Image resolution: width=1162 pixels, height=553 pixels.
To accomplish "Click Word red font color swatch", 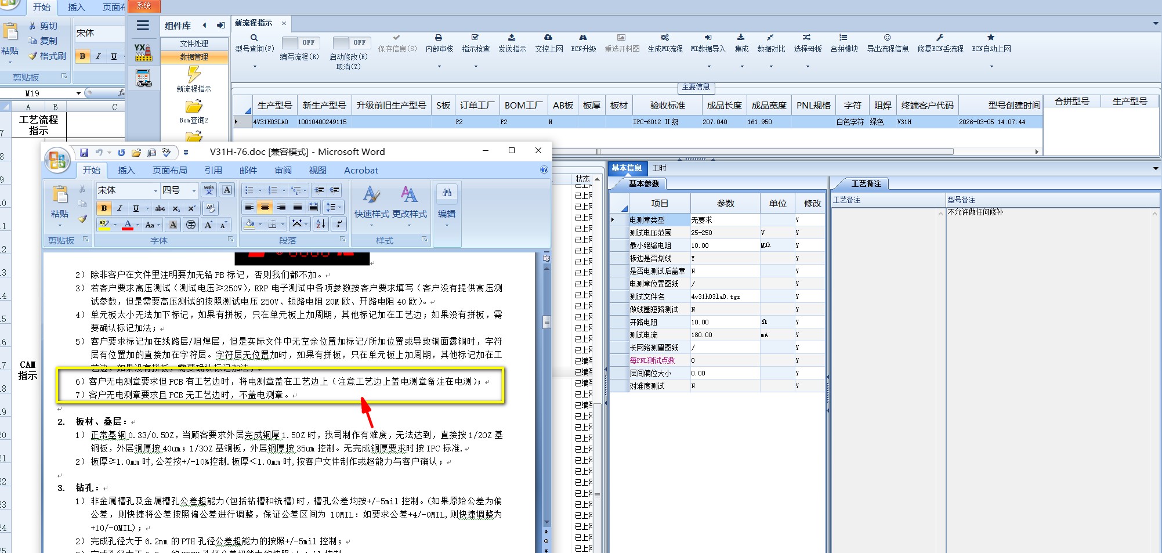I will [x=128, y=225].
